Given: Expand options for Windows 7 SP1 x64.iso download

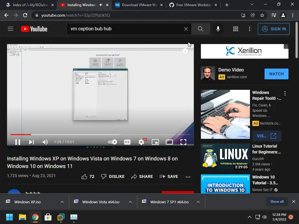Looking at the screenshot, I should pyautogui.click(x=198, y=202).
